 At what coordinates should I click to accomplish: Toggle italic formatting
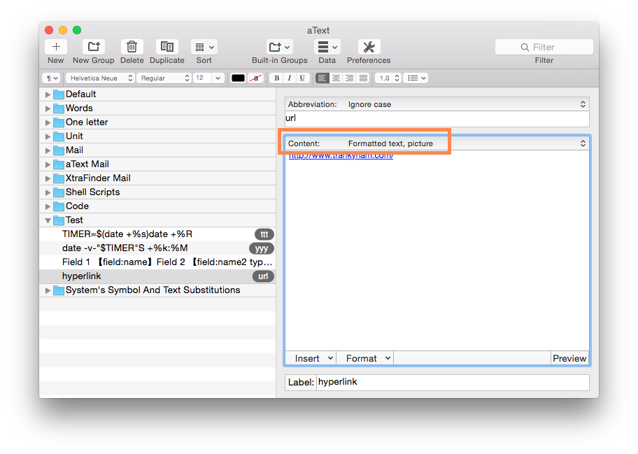click(x=289, y=78)
